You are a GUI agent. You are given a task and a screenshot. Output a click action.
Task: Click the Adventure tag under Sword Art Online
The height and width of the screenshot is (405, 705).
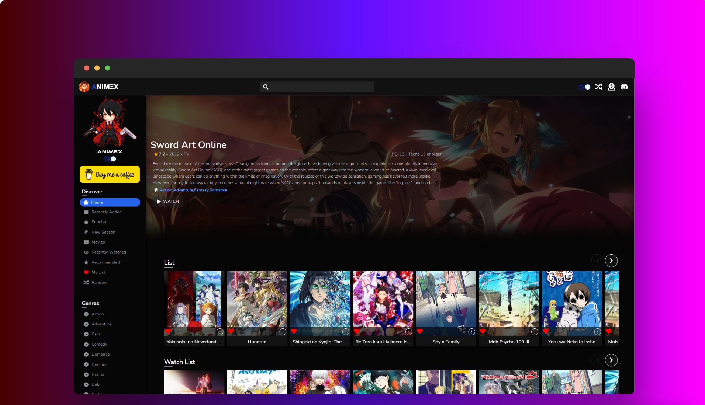(183, 190)
